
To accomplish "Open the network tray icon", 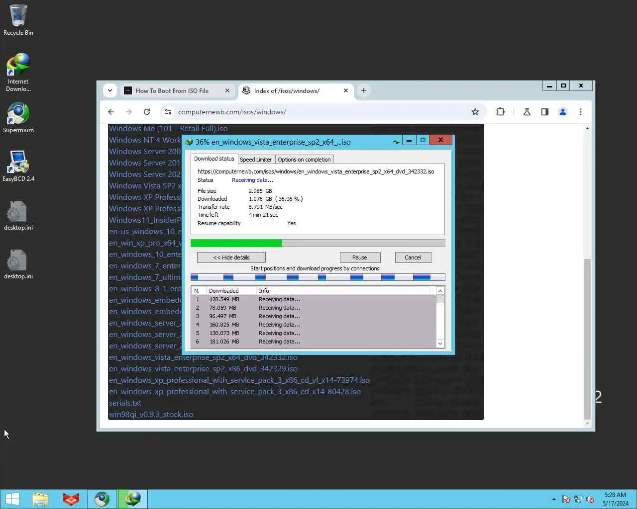I will (578, 499).
